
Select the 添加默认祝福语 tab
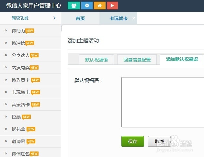click(182, 59)
